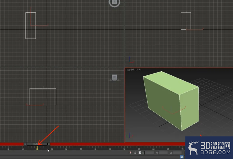
Task: Step to next frame with the > arrow
Action: point(49,144)
